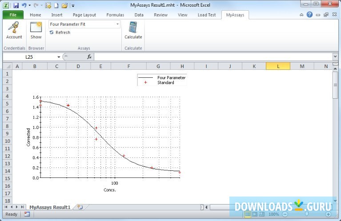Viewport: 341px width, 221px height.
Task: Switch to the Insert ribbon tab
Action: (57, 15)
